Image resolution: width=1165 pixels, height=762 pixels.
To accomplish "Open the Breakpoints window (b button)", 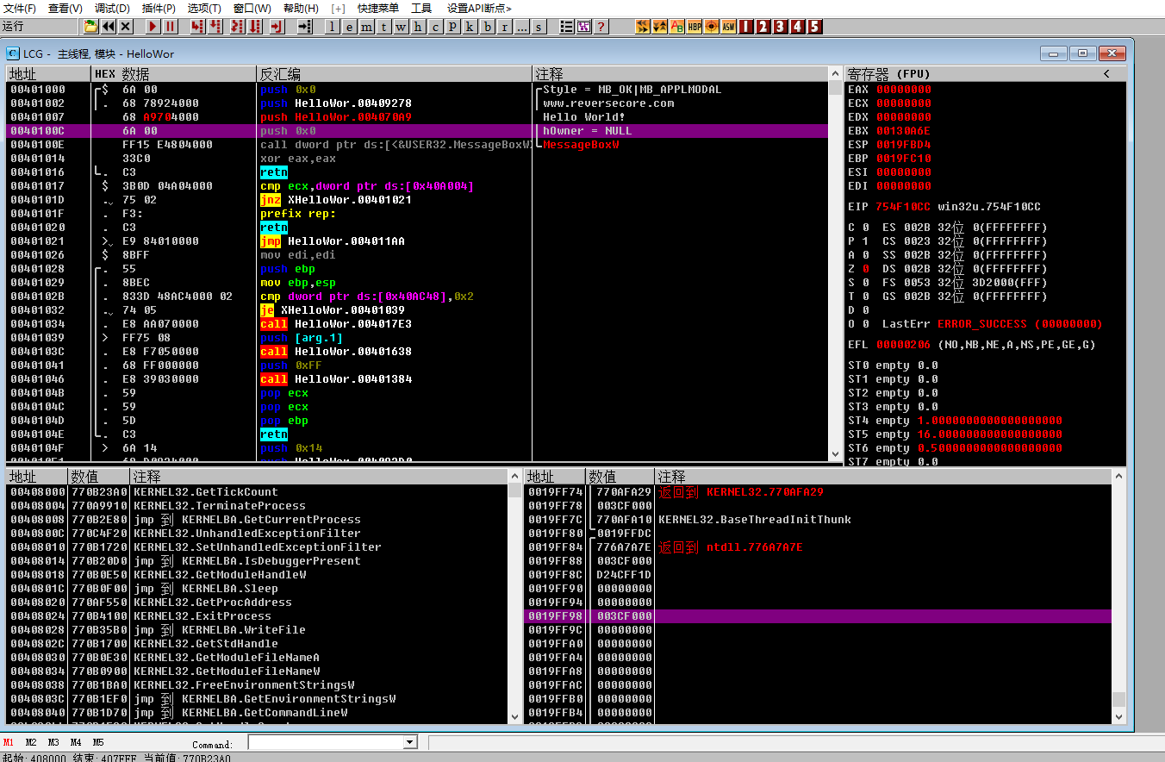I will point(488,27).
